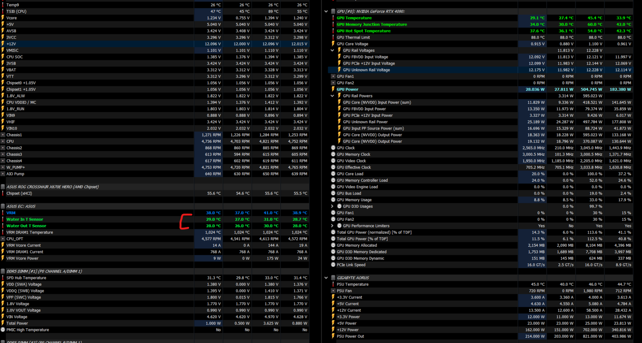Viewport: 642px width, 343px height.
Task: Click lightning icon beside GPU Power
Action: (x=333, y=89)
